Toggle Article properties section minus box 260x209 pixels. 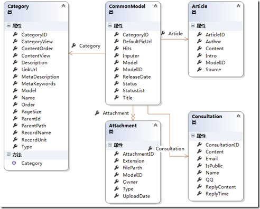click(x=193, y=26)
